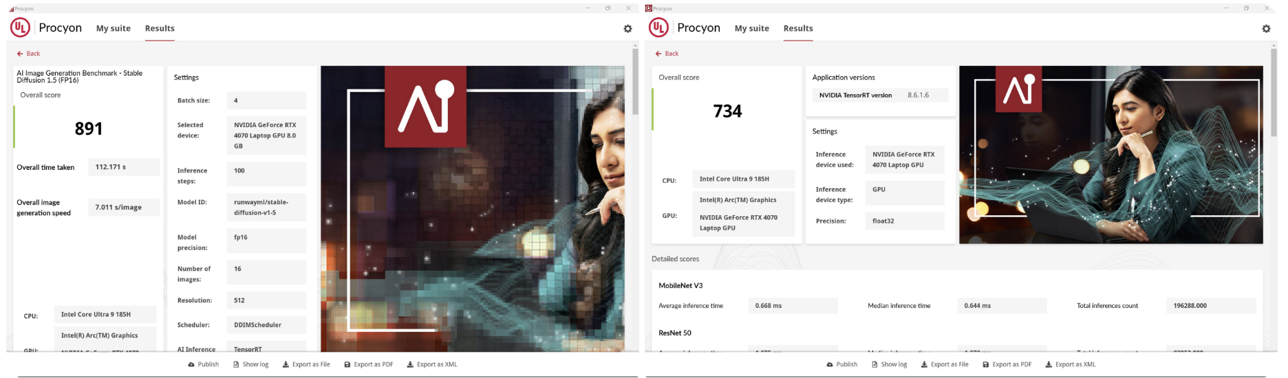
Task: Click inference steps value 100
Action: (x=266, y=174)
